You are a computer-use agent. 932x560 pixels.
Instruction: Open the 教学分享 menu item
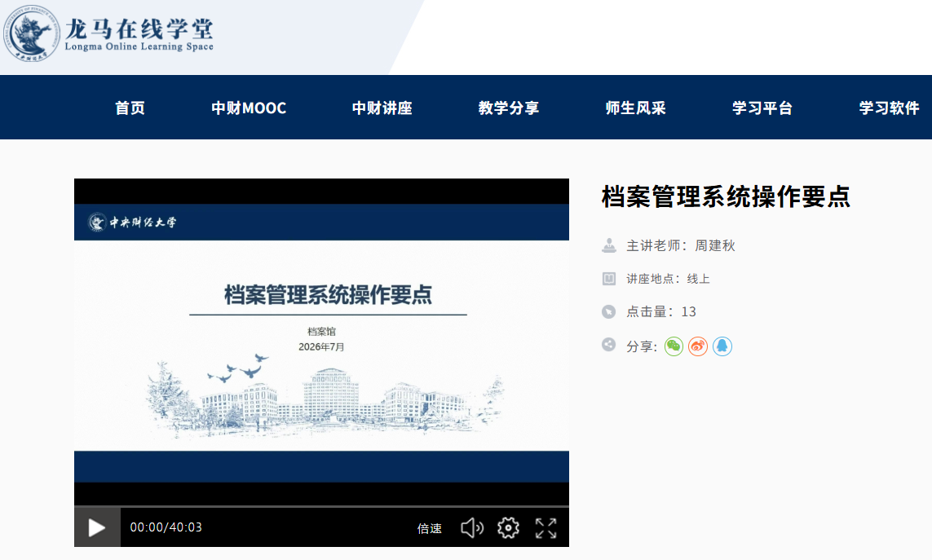pyautogui.click(x=509, y=108)
